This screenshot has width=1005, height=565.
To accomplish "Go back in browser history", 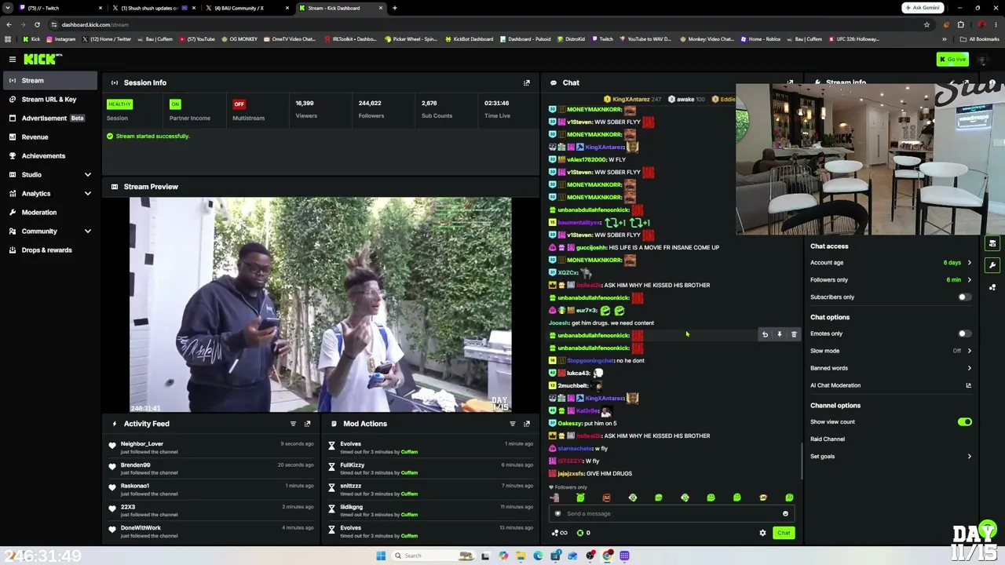I will click(x=9, y=24).
